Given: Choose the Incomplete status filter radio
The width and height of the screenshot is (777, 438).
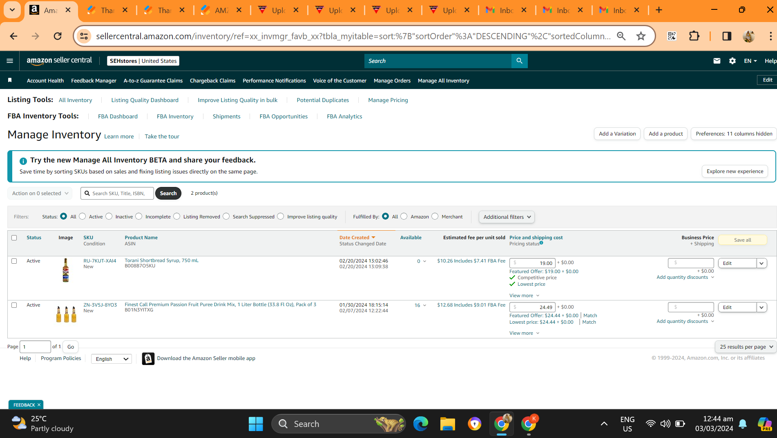Looking at the screenshot, I should 139,216.
